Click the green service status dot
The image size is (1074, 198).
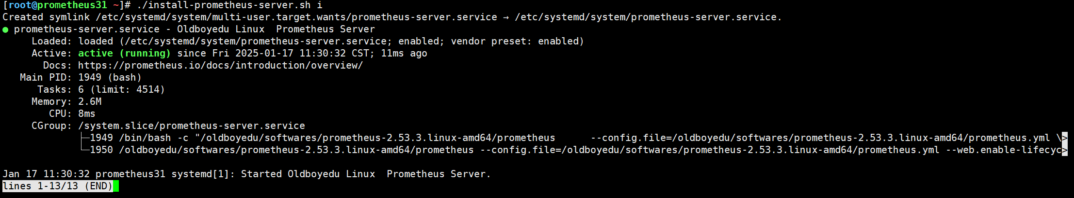(5, 29)
